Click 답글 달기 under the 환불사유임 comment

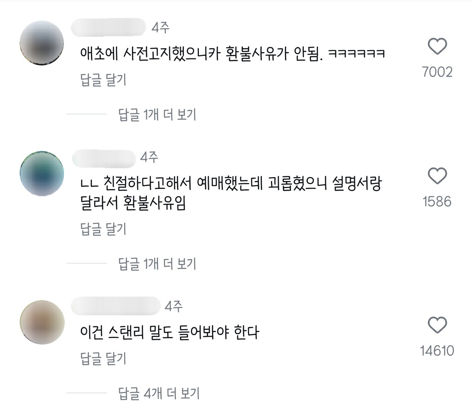click(103, 229)
